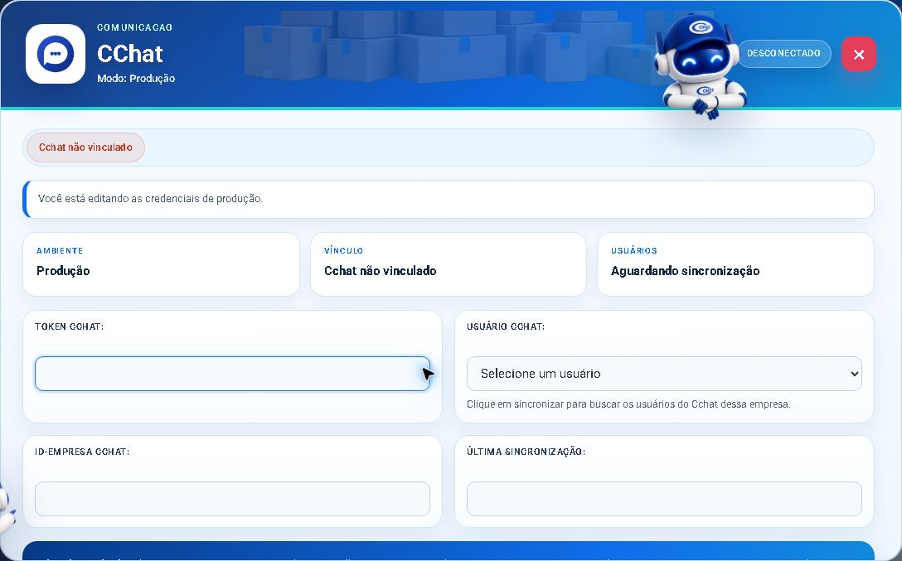This screenshot has width=902, height=561.
Task: Click the CChat speech bubble app icon
Action: coord(56,54)
